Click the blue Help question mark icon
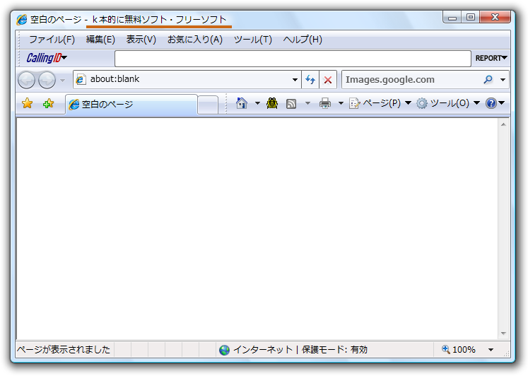528x376 pixels. point(491,104)
